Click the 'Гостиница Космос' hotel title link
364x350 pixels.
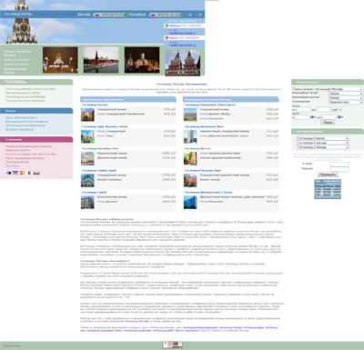click(95, 105)
